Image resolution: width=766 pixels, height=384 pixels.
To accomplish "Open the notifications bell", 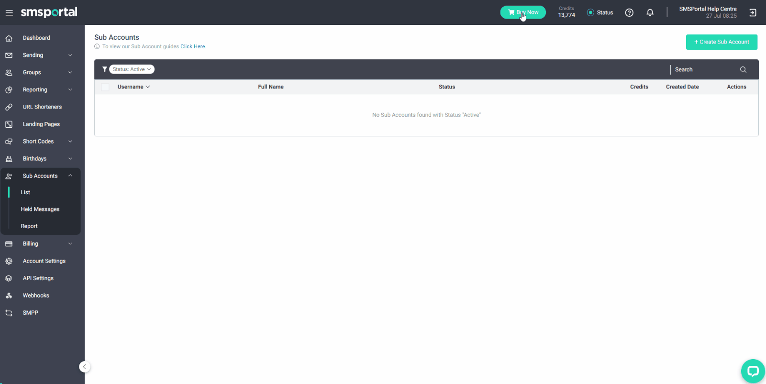I will (650, 13).
